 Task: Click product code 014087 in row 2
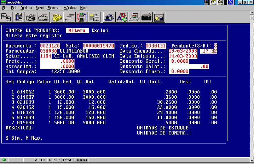[25, 97]
